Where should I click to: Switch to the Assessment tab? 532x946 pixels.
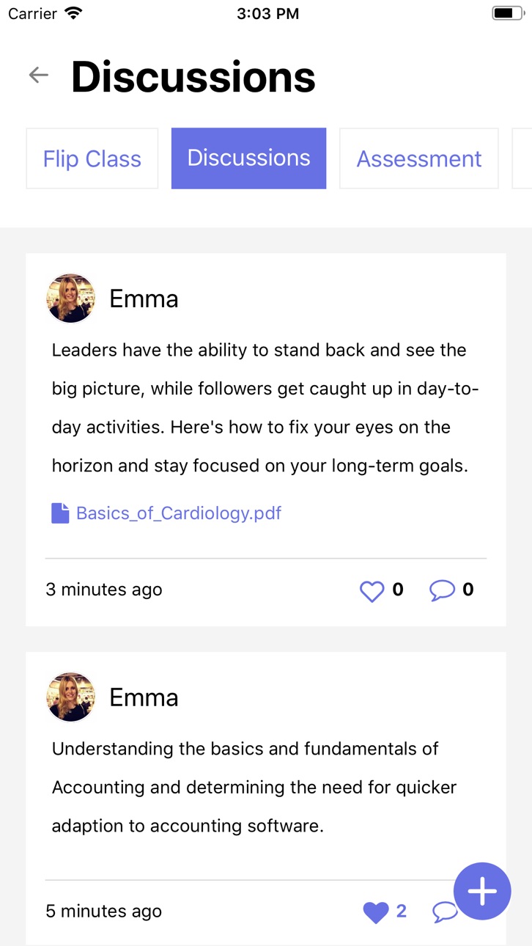[419, 158]
